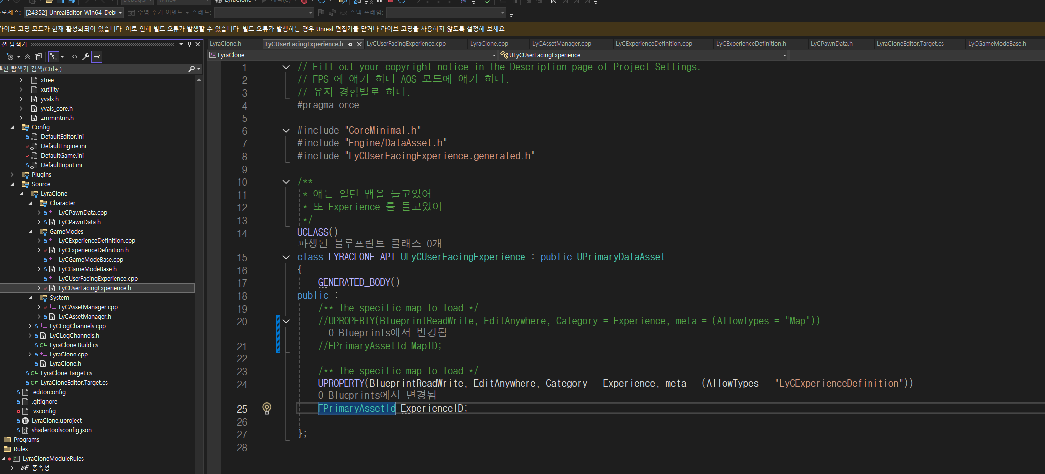Open dropdown next to view switch button
This screenshot has width=1045, height=474.
(62, 57)
